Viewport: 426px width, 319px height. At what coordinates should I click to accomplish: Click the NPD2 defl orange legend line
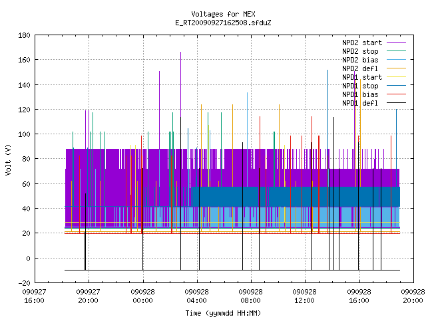396,68
